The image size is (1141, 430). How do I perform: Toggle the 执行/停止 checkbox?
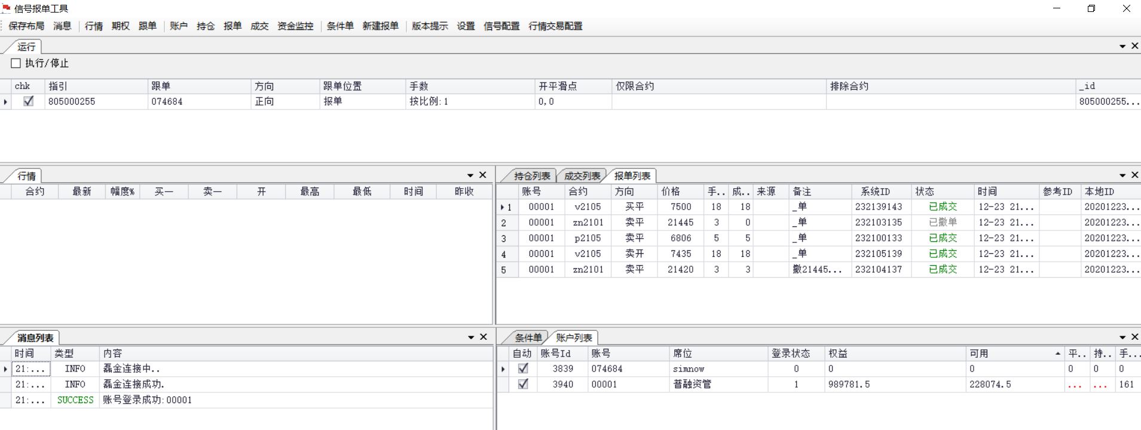point(16,63)
